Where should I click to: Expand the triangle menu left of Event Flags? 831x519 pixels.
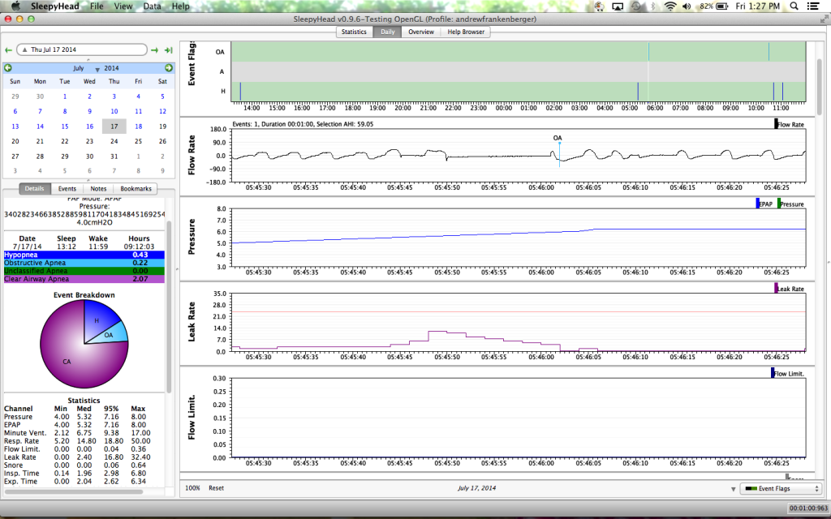click(x=734, y=489)
